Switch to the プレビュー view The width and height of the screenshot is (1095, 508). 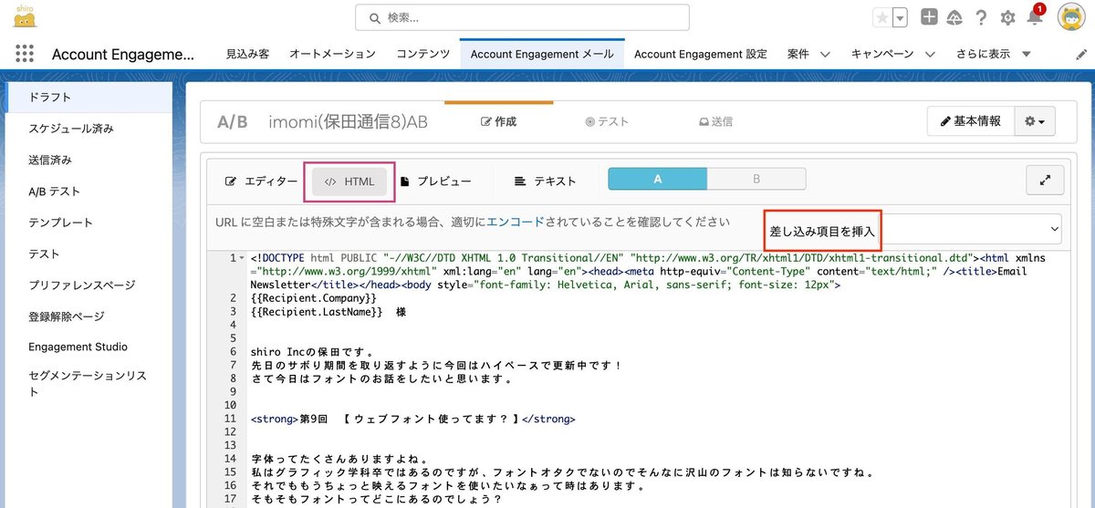435,181
